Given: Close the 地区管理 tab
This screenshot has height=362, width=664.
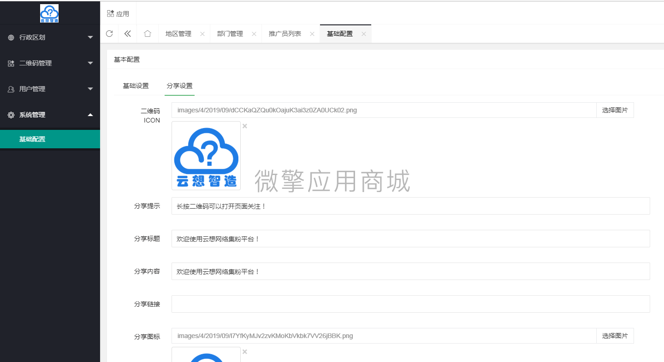Looking at the screenshot, I should (x=202, y=34).
